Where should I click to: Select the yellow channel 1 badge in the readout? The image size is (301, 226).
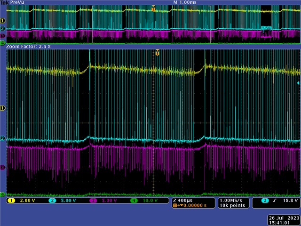[11, 201]
